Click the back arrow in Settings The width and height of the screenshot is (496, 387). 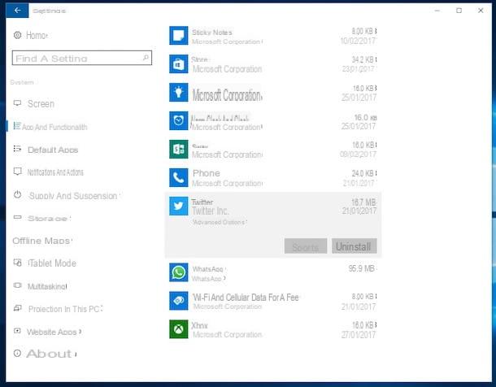tap(17, 11)
